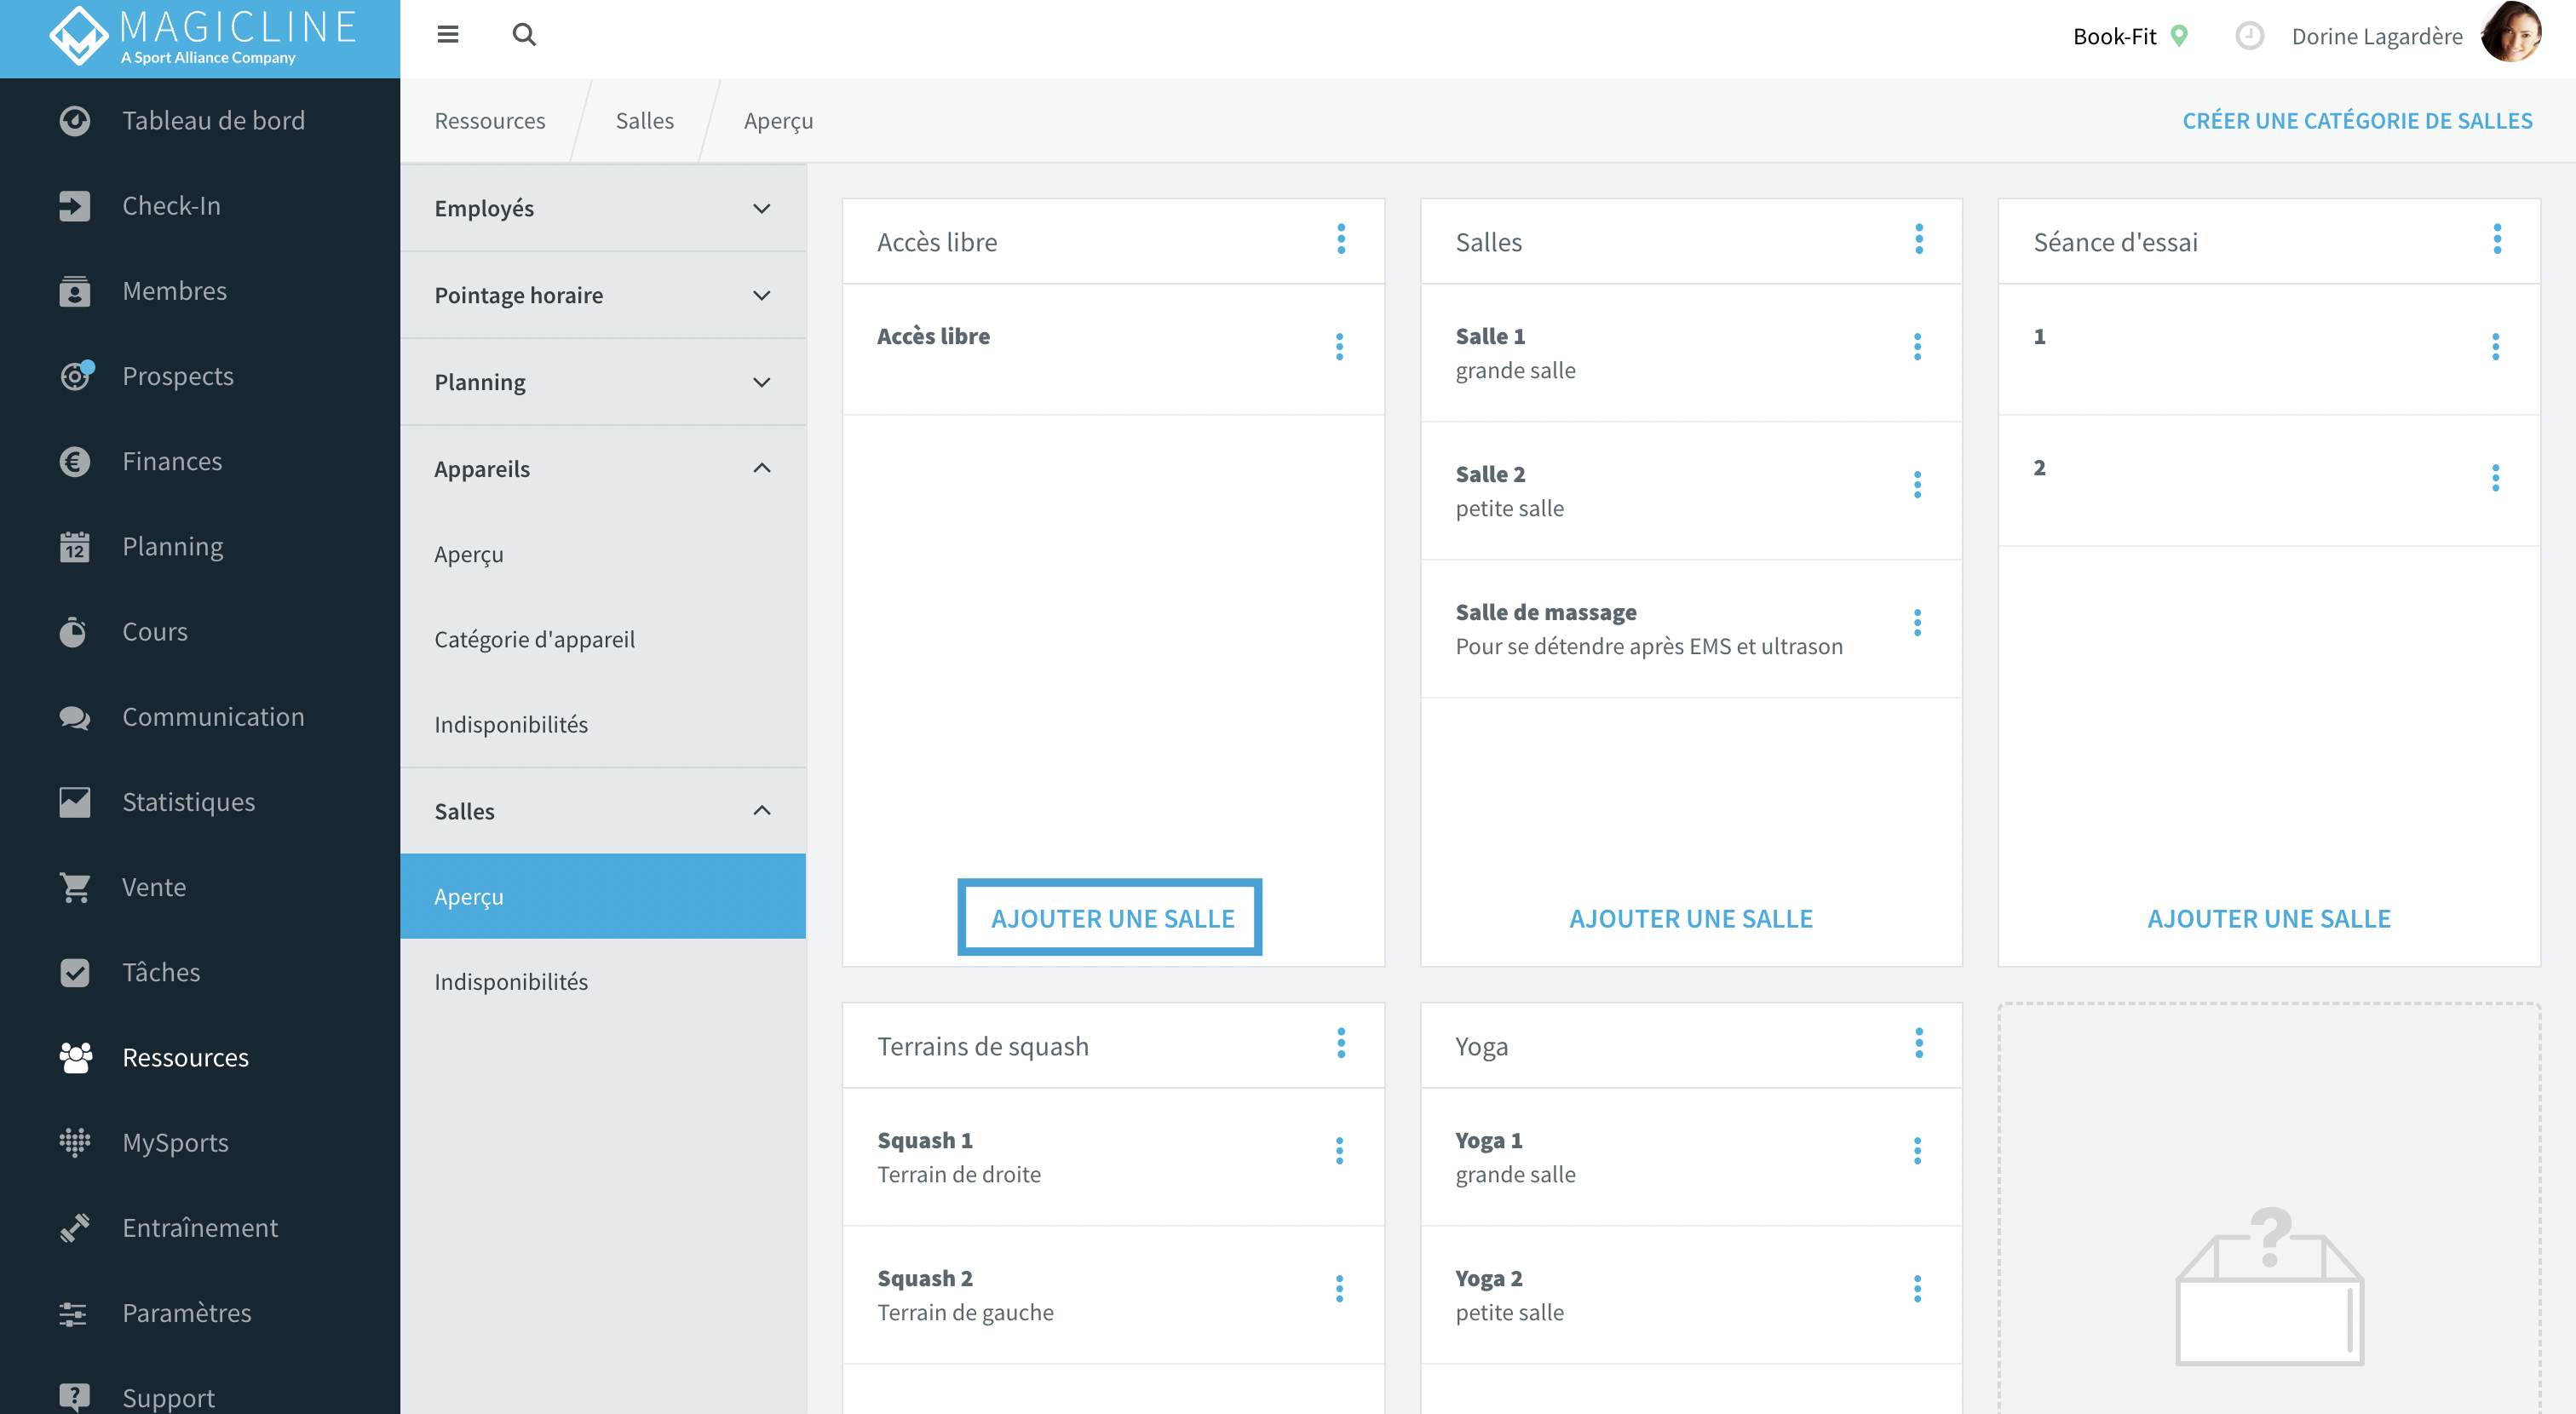
Task: Open options menu for Salle de massage
Action: [x=1917, y=623]
